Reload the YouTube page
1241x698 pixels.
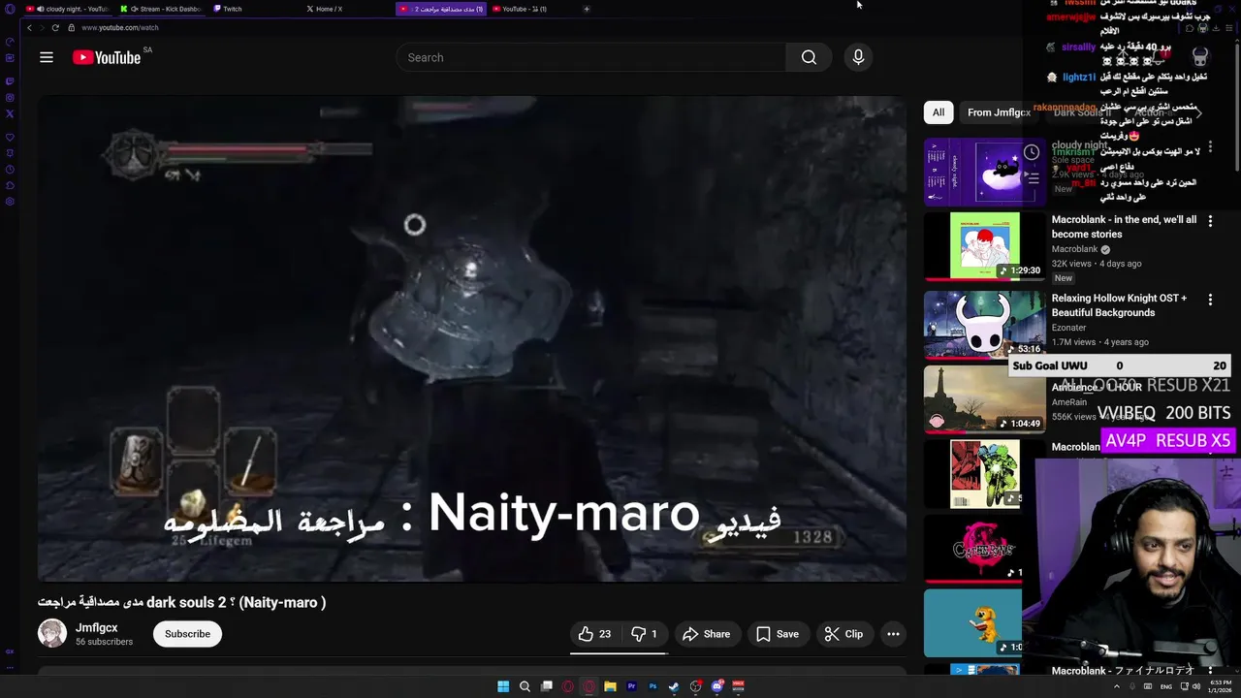tap(55, 27)
